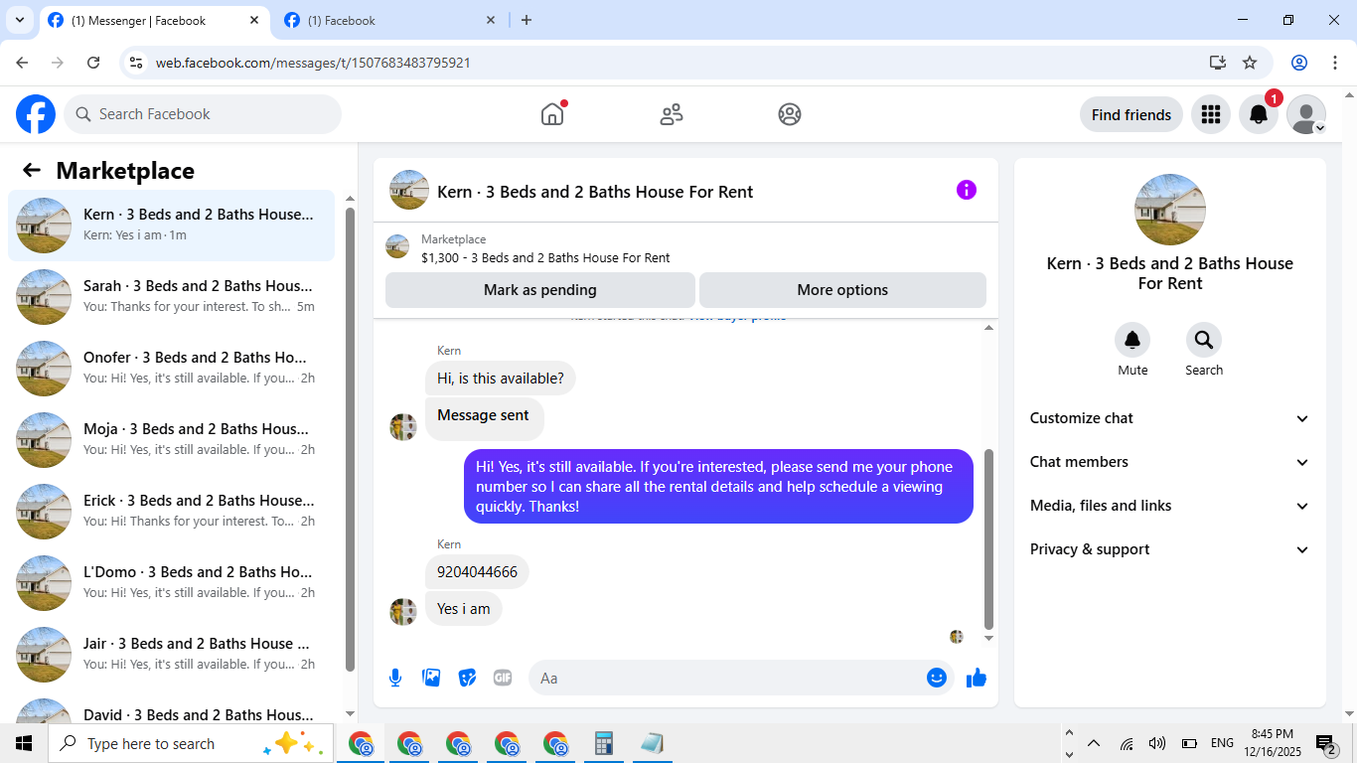The height and width of the screenshot is (763, 1357).
Task: Click the install app icon in address bar
Action: (x=1218, y=63)
